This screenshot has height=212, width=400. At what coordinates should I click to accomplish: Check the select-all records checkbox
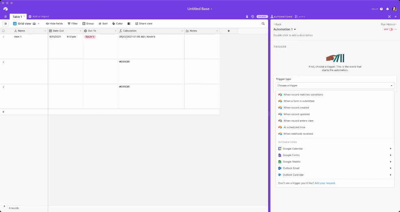[3, 31]
